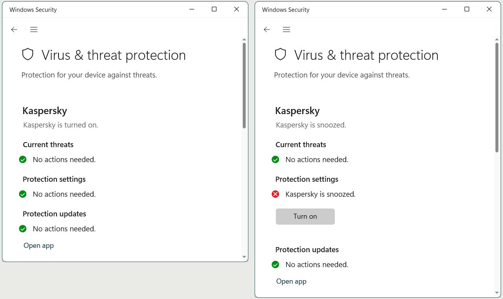Image resolution: width=503 pixels, height=299 pixels.
Task: Click the scrollbar thumb in left window
Action: [244, 85]
